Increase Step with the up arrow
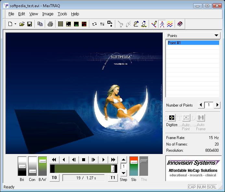The image size is (225, 192). click(123, 160)
